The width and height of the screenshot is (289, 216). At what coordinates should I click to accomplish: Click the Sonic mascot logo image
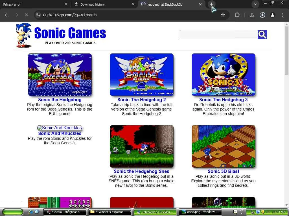coord(24,35)
